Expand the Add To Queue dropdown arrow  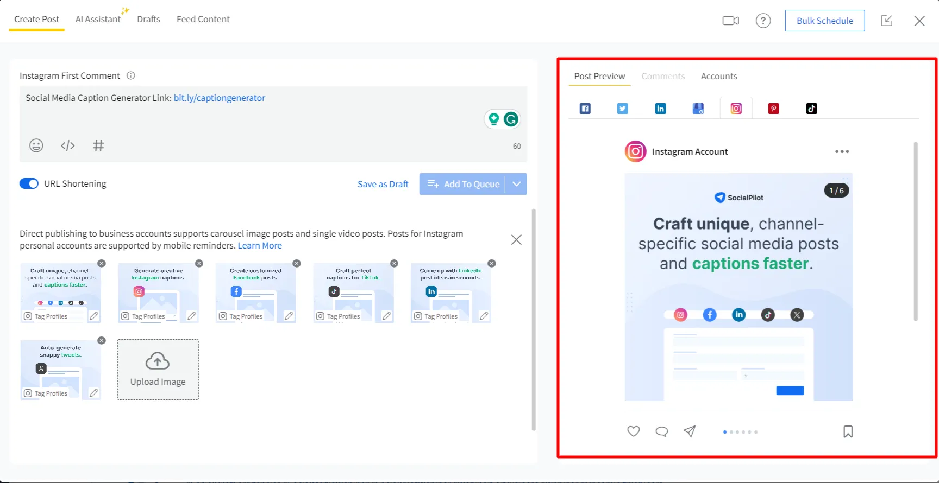pyautogui.click(x=516, y=184)
